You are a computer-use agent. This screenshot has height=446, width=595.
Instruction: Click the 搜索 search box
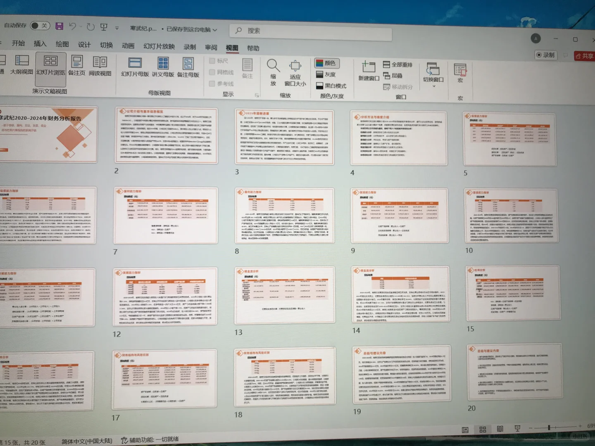(x=310, y=31)
